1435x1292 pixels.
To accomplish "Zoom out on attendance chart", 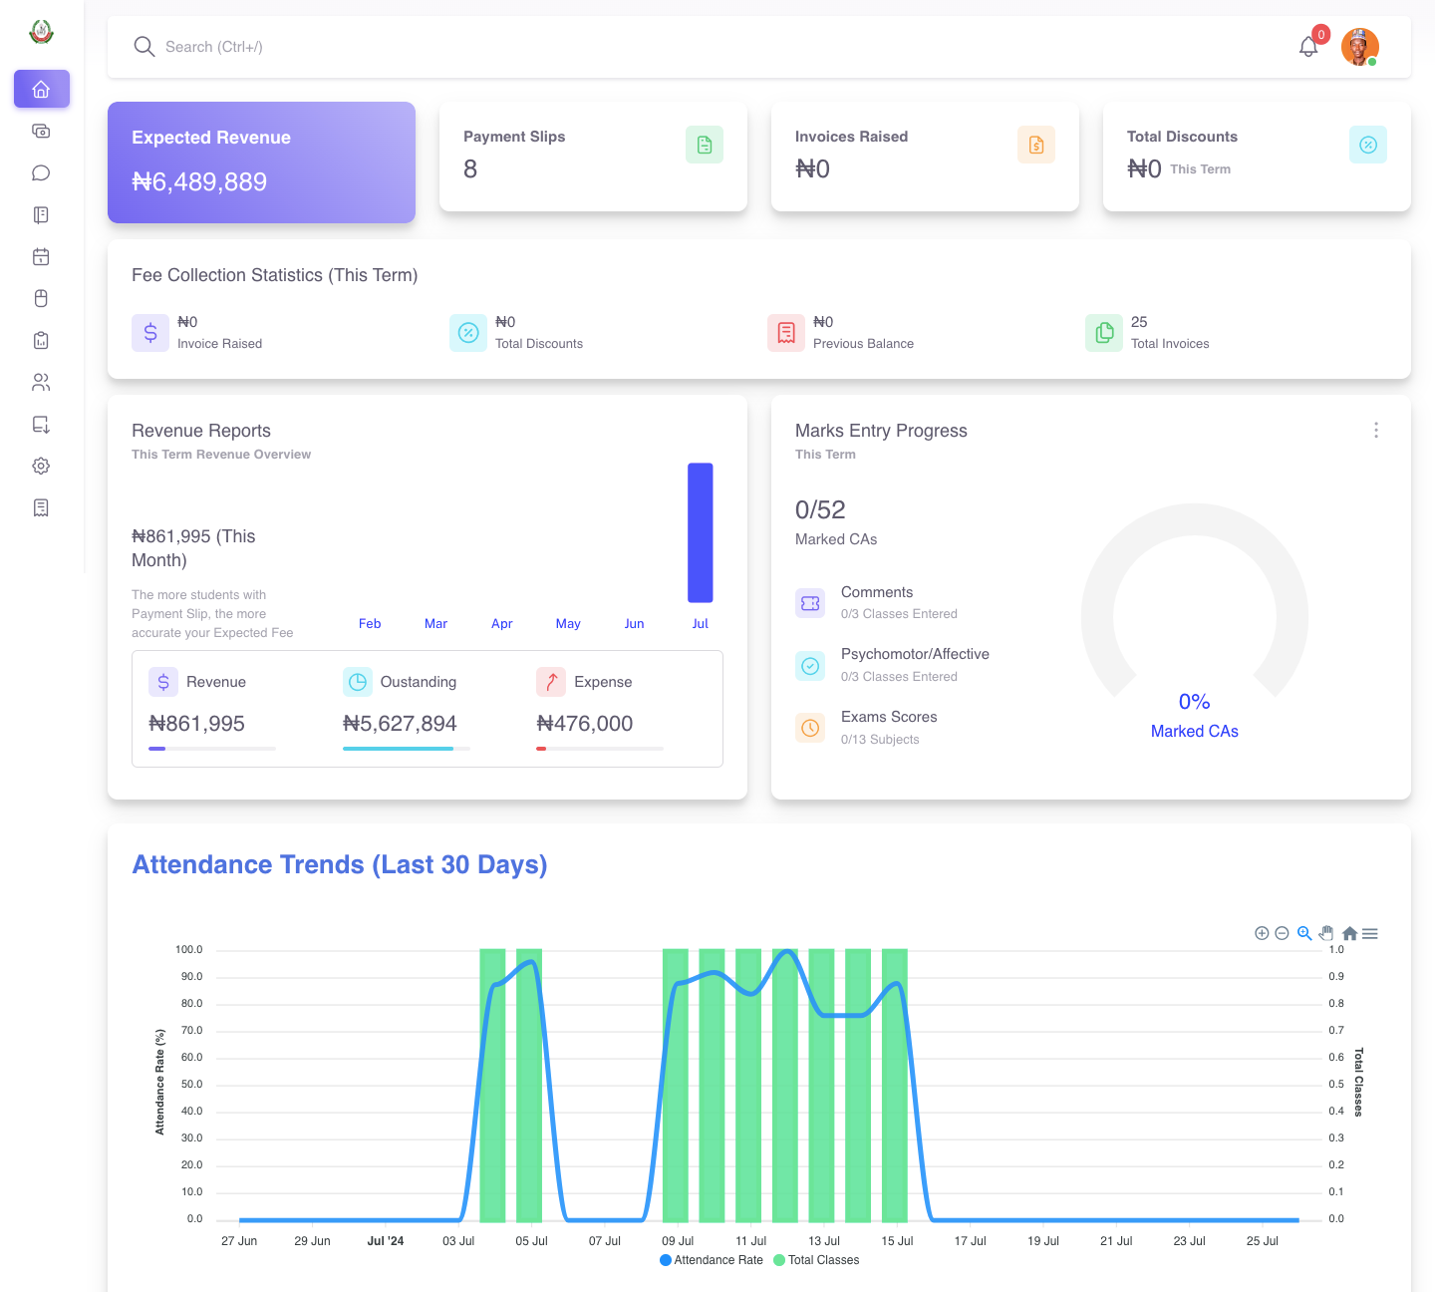I will [x=1283, y=933].
